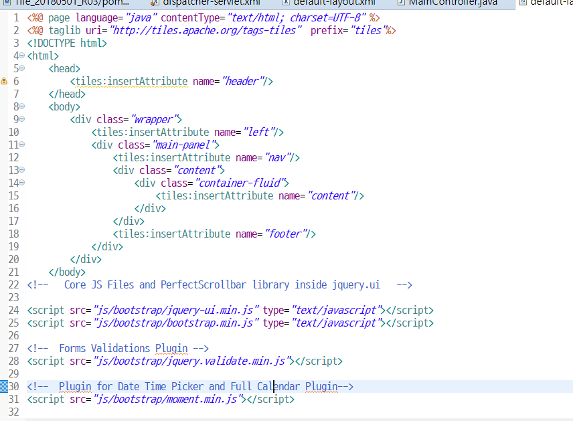Collapse the body element at line 8

pyautogui.click(x=21, y=106)
